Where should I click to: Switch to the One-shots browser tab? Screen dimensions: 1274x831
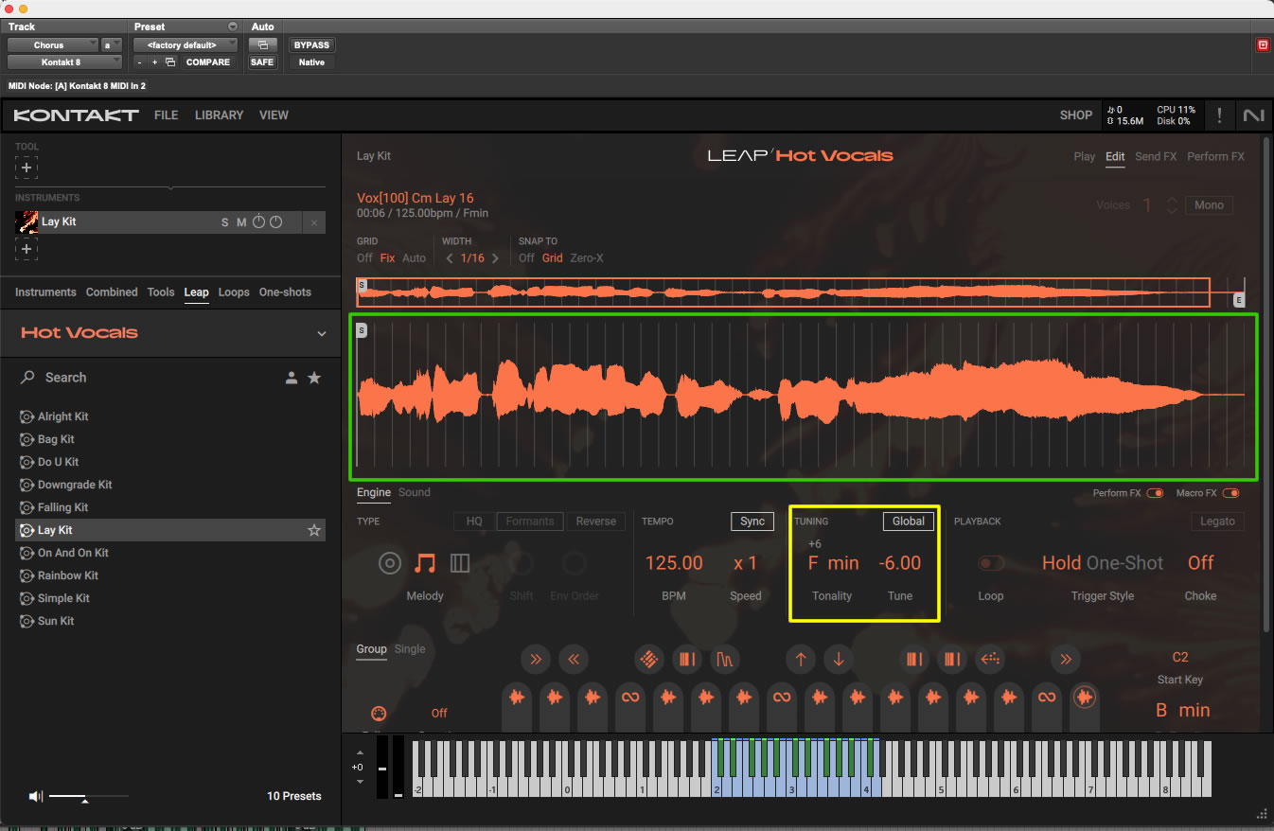click(285, 292)
